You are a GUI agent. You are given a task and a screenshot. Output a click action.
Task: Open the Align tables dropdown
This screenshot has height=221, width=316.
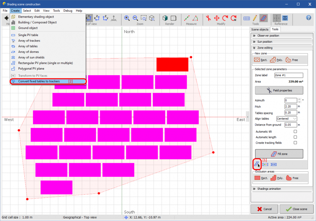point(295,119)
